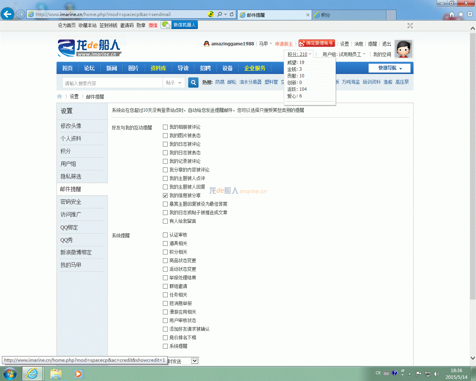The height and width of the screenshot is (381, 476).
Task: Enable 积分相关 system reminder
Action: (165, 252)
